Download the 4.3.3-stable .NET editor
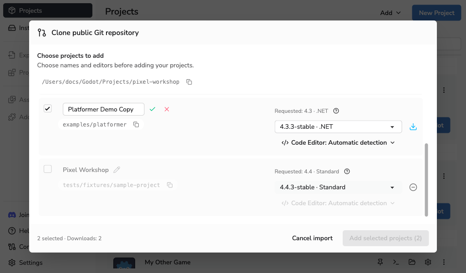The image size is (466, 273). [413, 127]
